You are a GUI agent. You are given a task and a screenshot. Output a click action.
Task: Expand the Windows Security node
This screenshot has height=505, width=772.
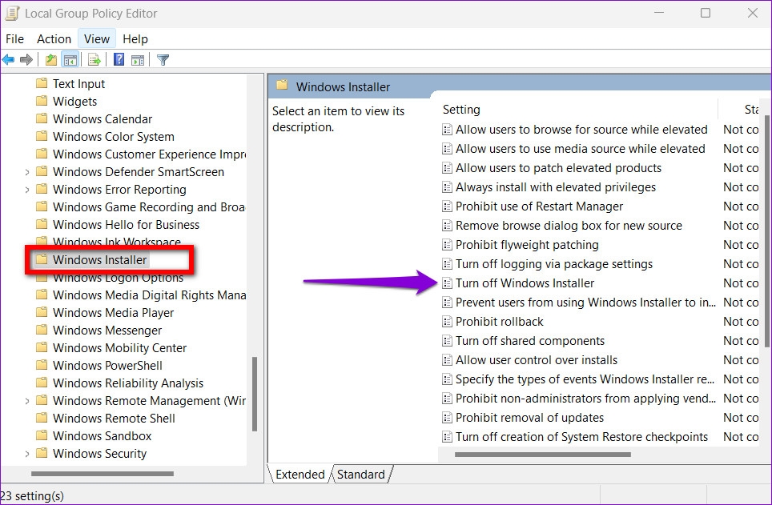click(27, 453)
